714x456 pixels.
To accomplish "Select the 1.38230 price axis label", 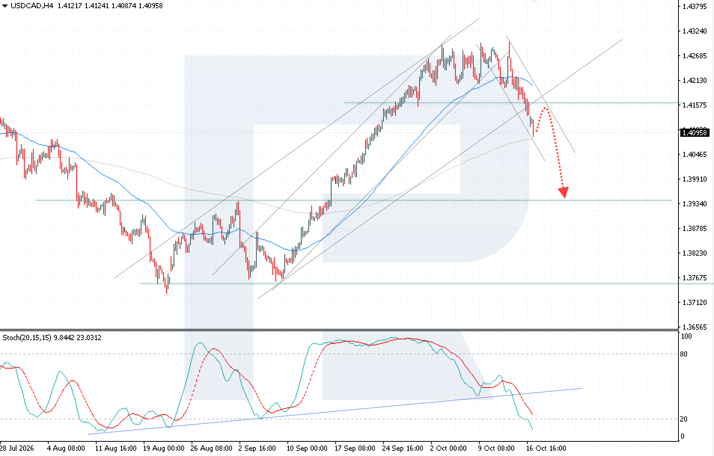I will point(695,253).
